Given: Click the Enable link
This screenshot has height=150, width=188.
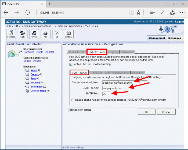Looking at the screenshot, I should (x=27, y=61).
